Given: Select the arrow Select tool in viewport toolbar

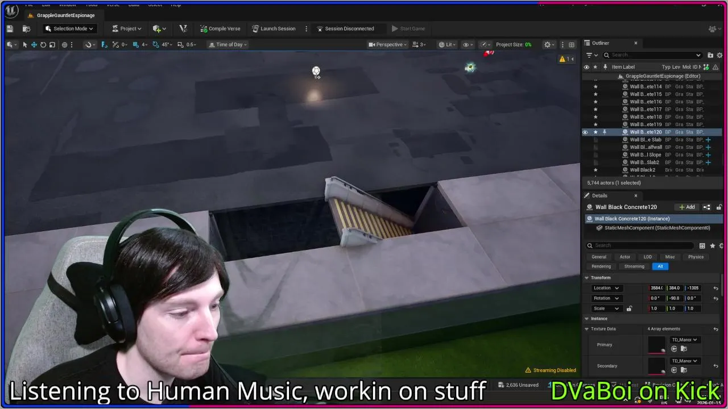Looking at the screenshot, I should (25, 44).
